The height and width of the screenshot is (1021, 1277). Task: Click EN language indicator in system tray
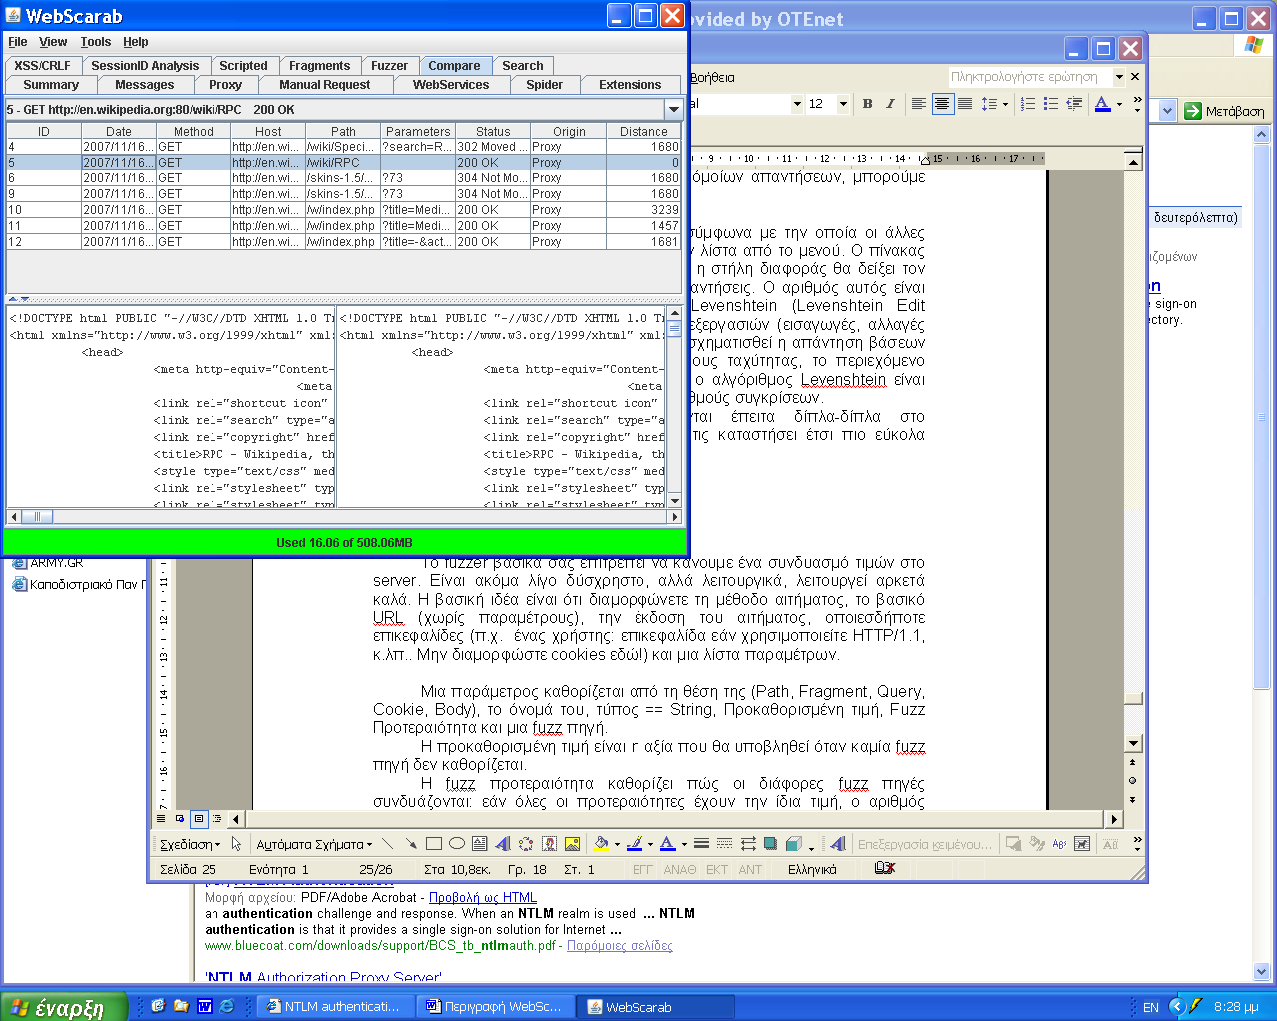[1150, 1007]
